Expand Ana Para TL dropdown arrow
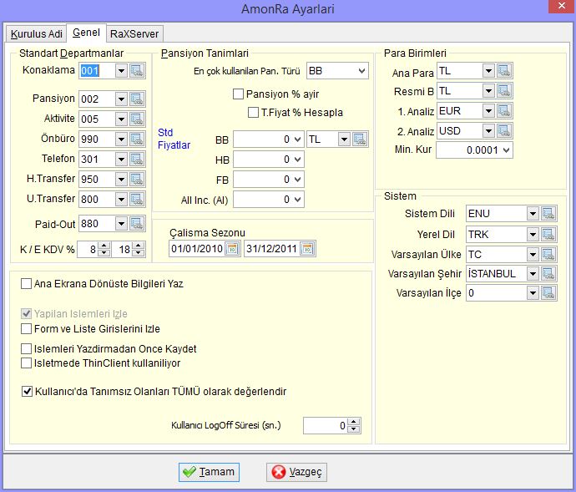The image size is (576, 492). 488,71
